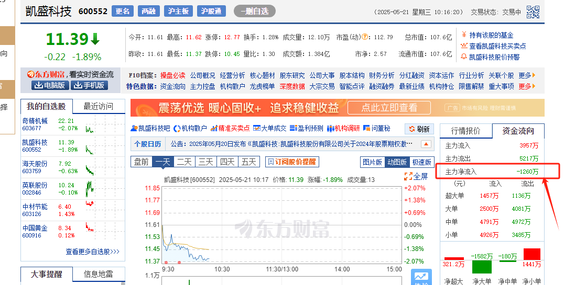Open 资金流向 in 特色数据
Viewport: 564px width, 285px height.
pyautogui.click(x=172, y=86)
